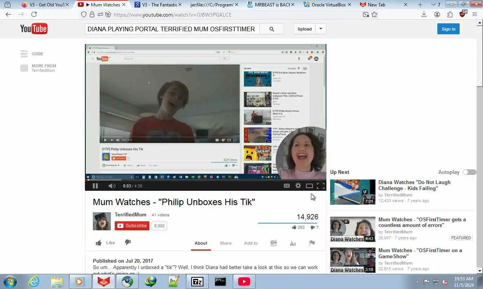This screenshot has width=483, height=289.
Task: Open the uBlock Origin toolbar icon
Action: (463, 14)
